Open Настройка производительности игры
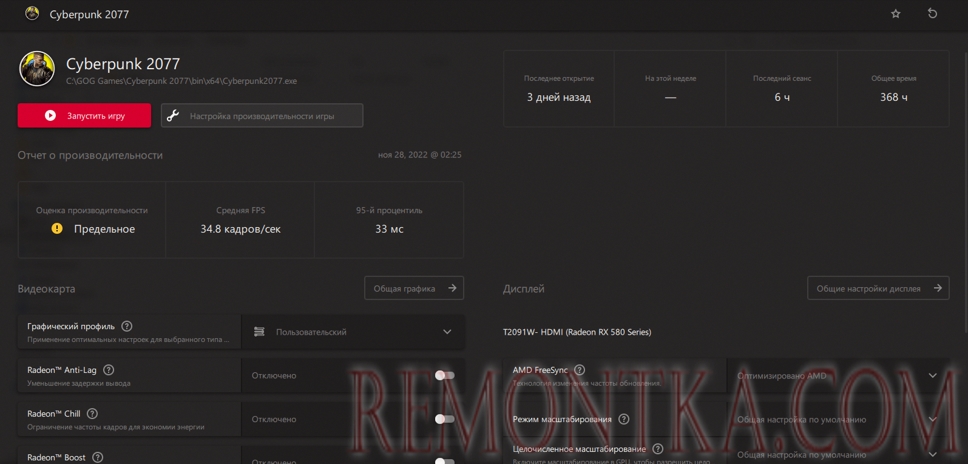The image size is (968, 464). [262, 115]
